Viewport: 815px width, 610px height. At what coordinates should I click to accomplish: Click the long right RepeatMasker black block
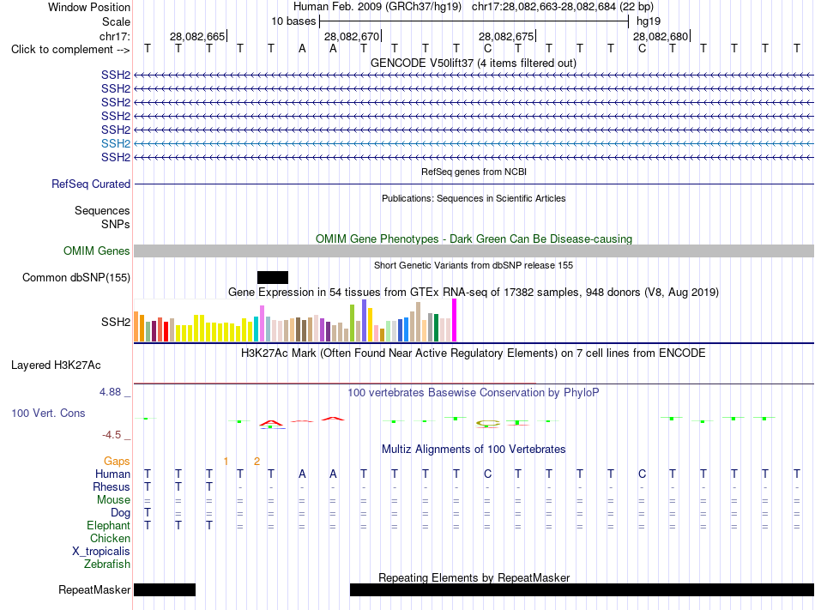coord(583,589)
